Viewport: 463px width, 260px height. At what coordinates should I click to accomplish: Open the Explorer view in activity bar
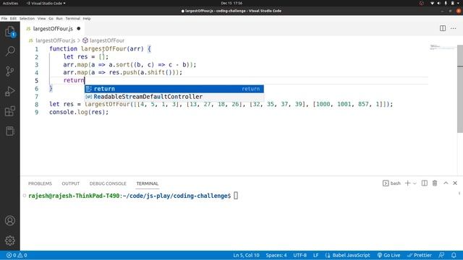pyautogui.click(x=10, y=31)
